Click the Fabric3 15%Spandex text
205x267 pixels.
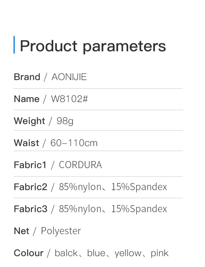(139, 209)
